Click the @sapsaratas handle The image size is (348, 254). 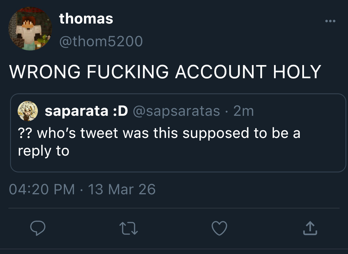click(176, 111)
